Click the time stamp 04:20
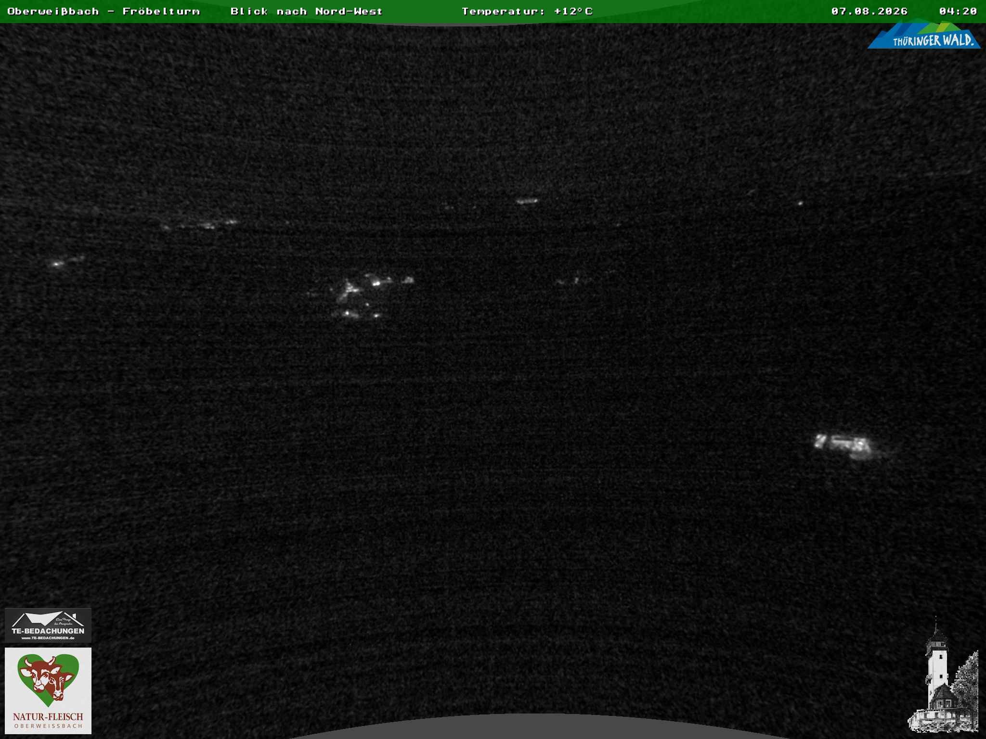Image resolution: width=986 pixels, height=739 pixels. tap(958, 11)
